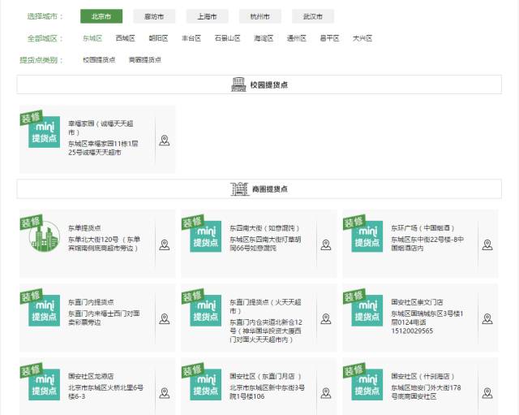Select 海淀区 district filter
This screenshot has height=415, width=519.
coord(264,38)
